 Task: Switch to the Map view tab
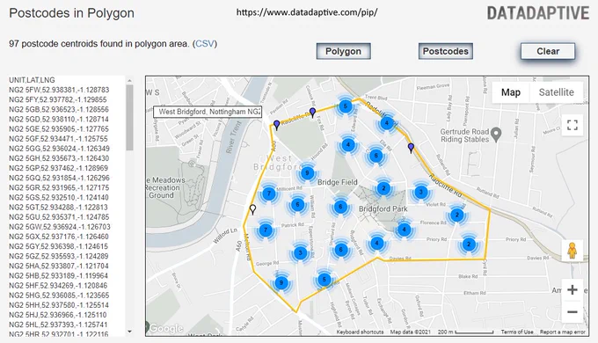point(511,92)
